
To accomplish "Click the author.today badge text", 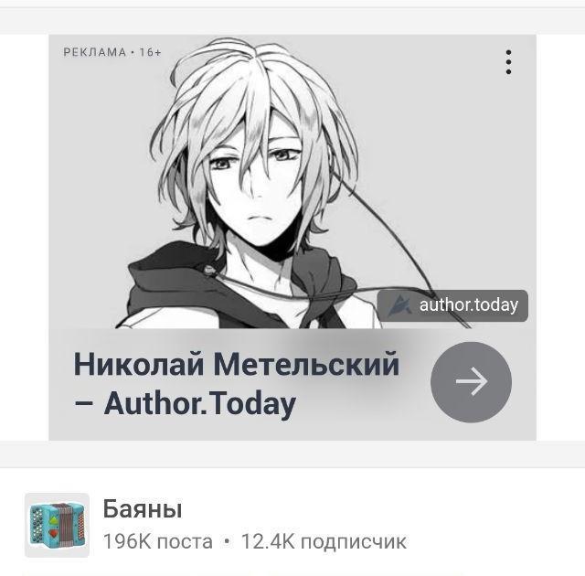I will [x=469, y=305].
